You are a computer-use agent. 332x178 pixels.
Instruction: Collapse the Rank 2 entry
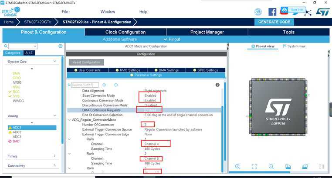(69, 154)
